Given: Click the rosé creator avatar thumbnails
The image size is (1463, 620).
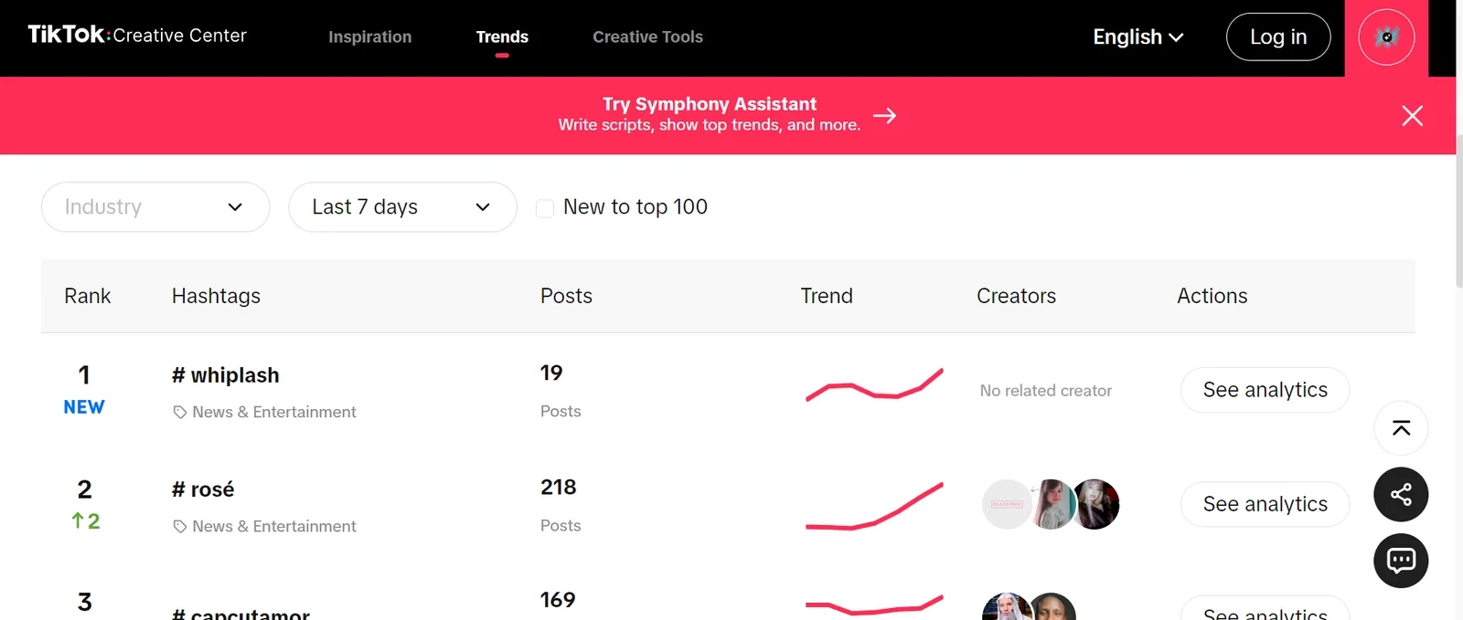Looking at the screenshot, I should tap(1051, 504).
